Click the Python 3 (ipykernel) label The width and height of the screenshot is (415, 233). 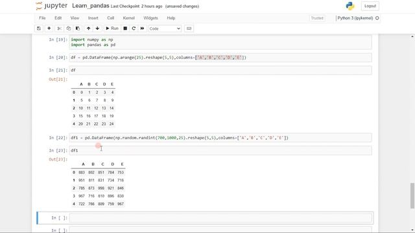click(355, 18)
